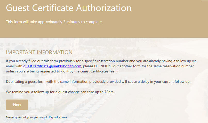Click the "Never give out your password" note
This screenshot has height=123, width=208.
pyautogui.click(x=27, y=117)
